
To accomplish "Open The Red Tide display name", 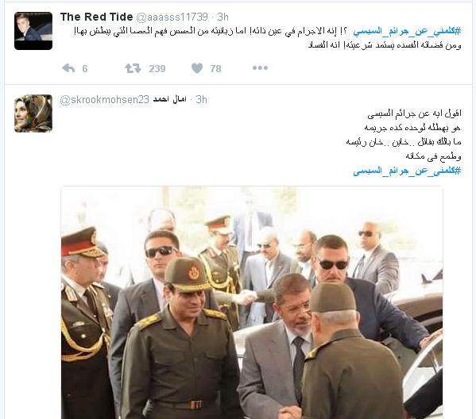I will point(96,17).
